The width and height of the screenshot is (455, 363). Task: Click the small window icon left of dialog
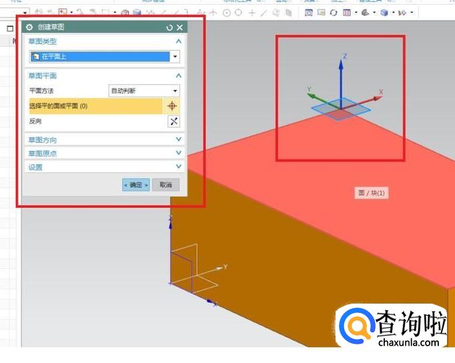point(10,29)
